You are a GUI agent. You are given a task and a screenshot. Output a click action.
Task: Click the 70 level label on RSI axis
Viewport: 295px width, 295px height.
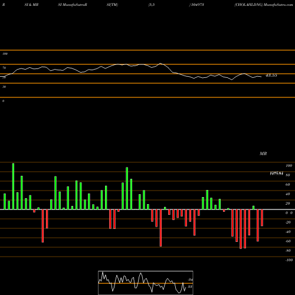(x=4, y=68)
